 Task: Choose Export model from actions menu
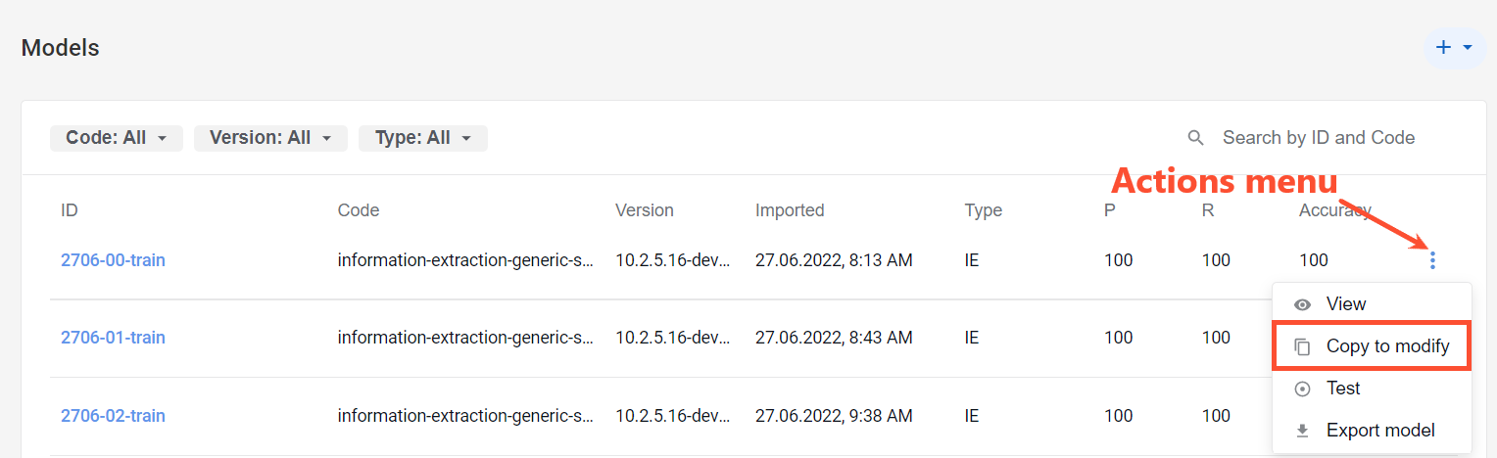(x=1372, y=431)
